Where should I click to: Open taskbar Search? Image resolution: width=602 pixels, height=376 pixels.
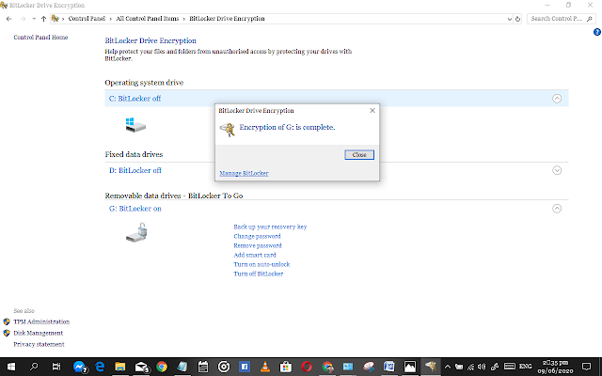click(x=34, y=367)
